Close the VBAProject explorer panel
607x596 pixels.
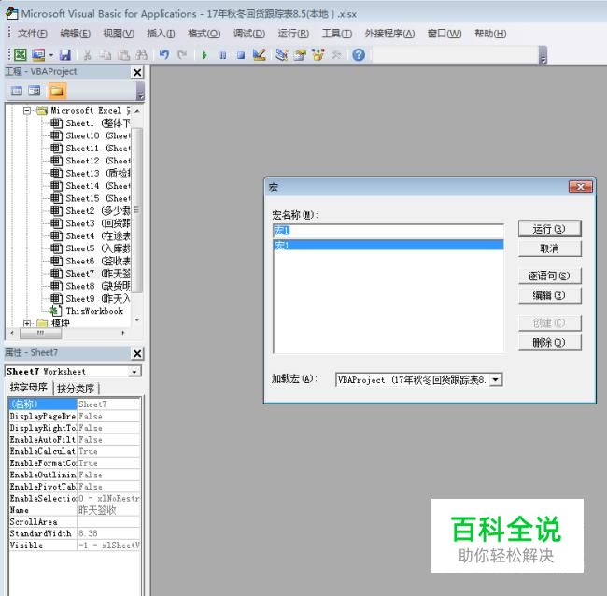137,73
